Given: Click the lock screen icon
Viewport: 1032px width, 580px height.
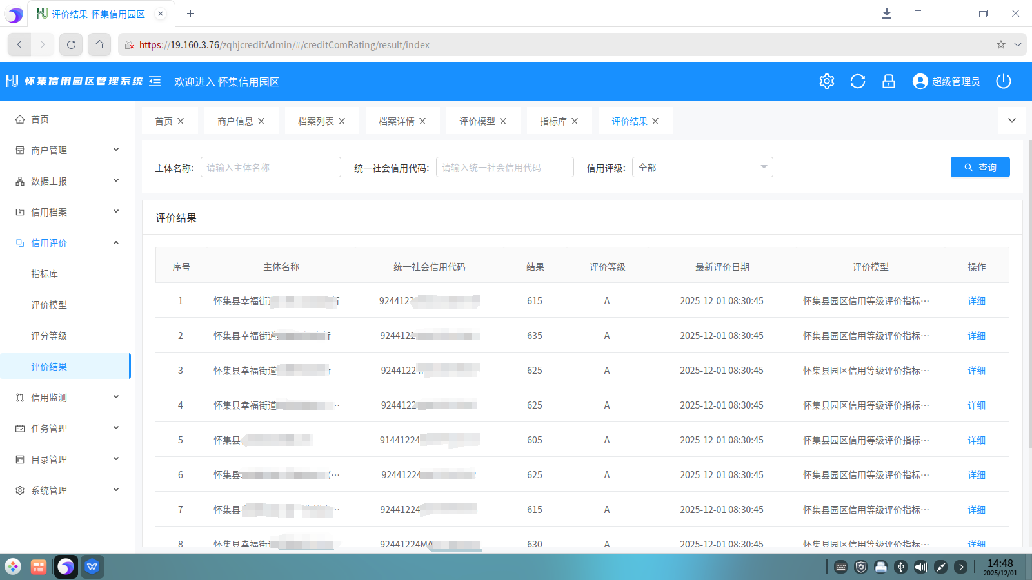Looking at the screenshot, I should point(888,81).
